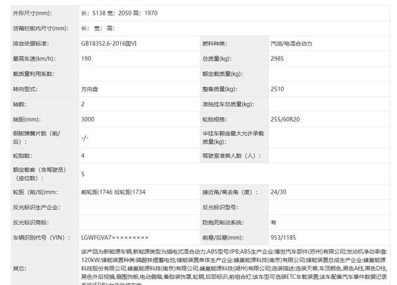Select the wheelbase value 3000
This screenshot has width=397, height=285.
(88, 119)
